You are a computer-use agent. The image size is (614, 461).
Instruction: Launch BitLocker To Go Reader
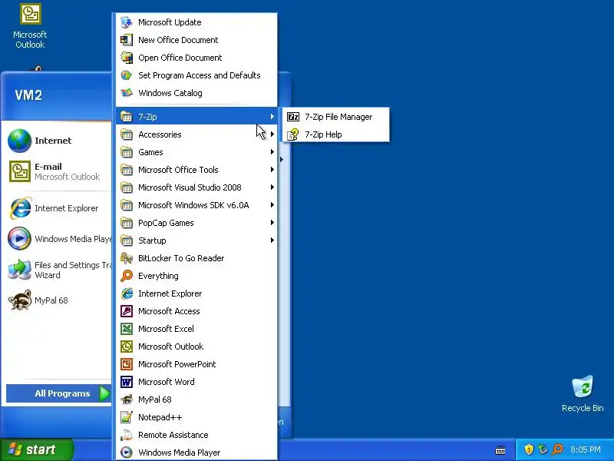click(x=196, y=258)
